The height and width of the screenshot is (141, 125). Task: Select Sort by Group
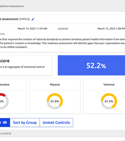pyautogui.click(x=25, y=122)
